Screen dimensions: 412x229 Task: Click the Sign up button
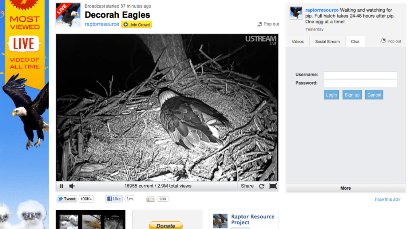(352, 95)
